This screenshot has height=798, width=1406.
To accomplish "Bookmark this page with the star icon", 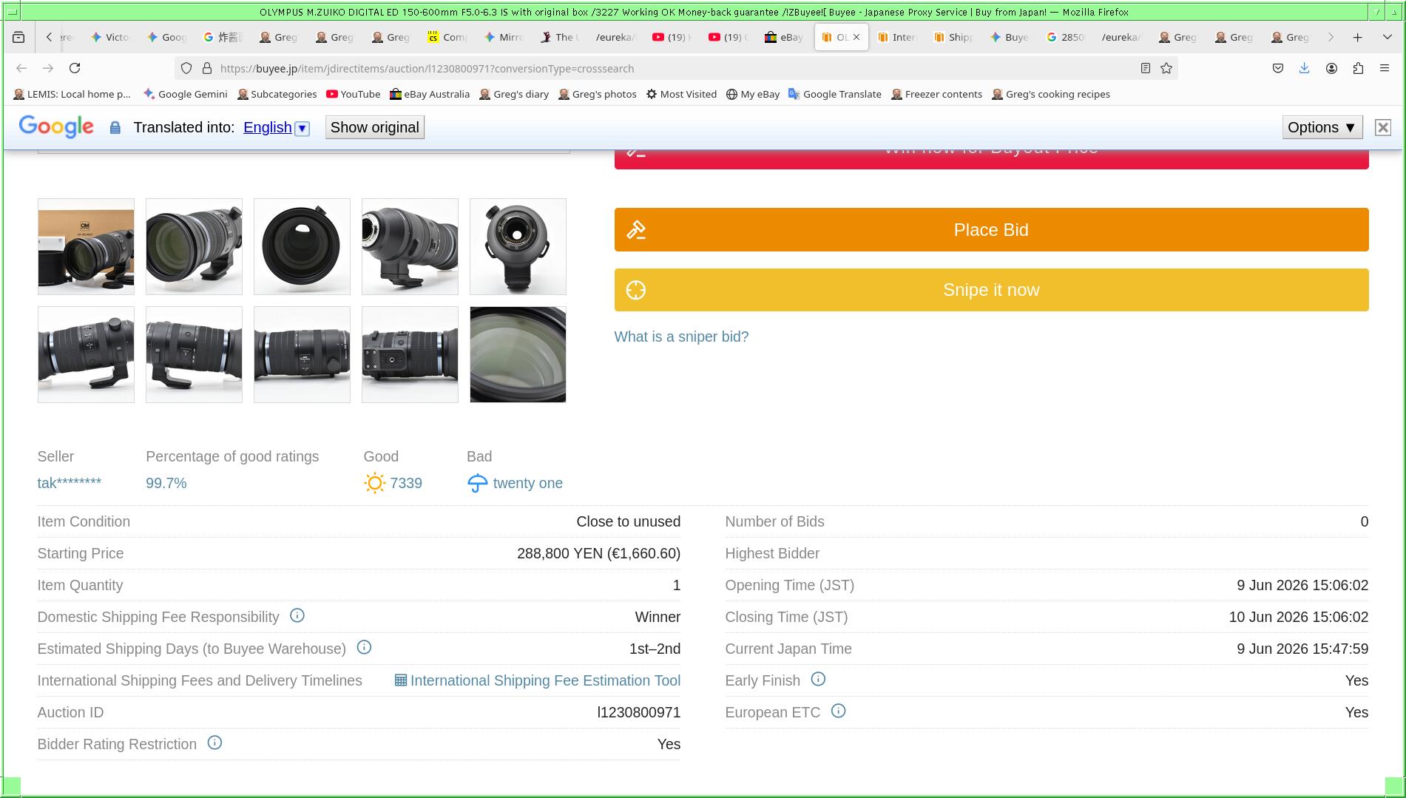I will [x=1166, y=68].
